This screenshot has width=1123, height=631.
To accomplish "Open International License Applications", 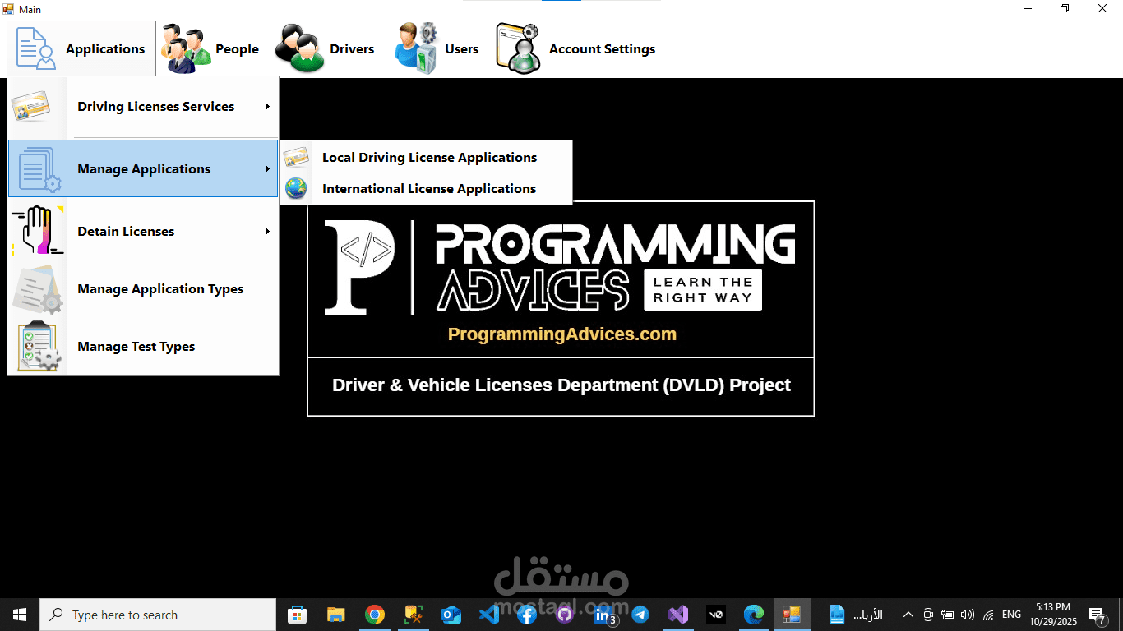I will (426, 189).
